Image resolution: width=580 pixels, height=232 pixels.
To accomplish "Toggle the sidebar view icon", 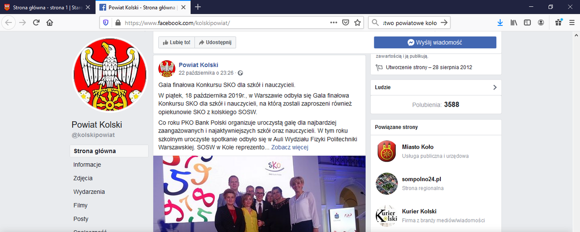I will [527, 22].
